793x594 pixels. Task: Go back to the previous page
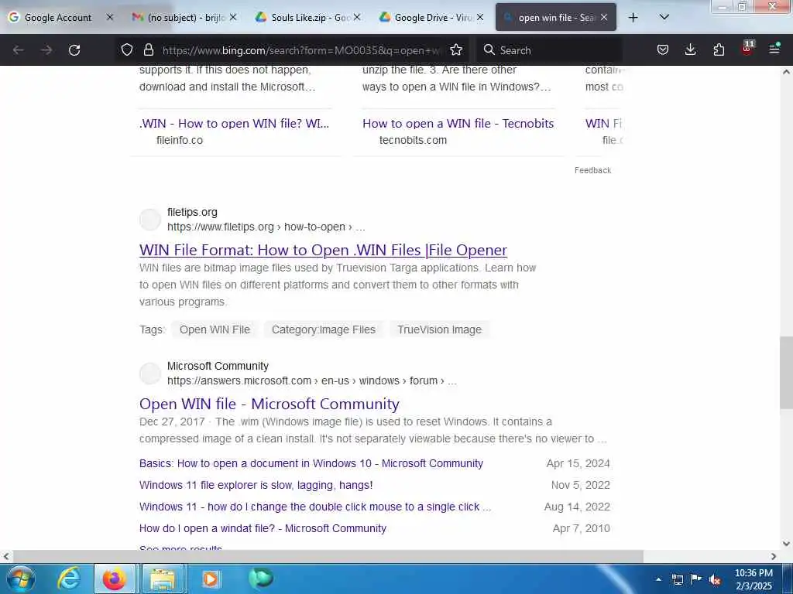coord(19,50)
